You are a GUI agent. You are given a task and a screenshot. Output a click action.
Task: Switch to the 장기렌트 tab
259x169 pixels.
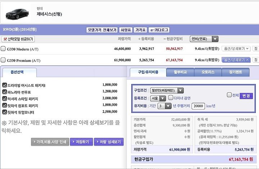[236, 72]
